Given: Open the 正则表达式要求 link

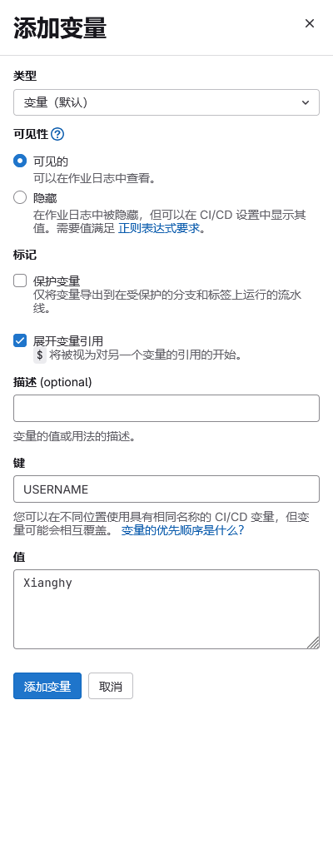Looking at the screenshot, I should (x=159, y=228).
